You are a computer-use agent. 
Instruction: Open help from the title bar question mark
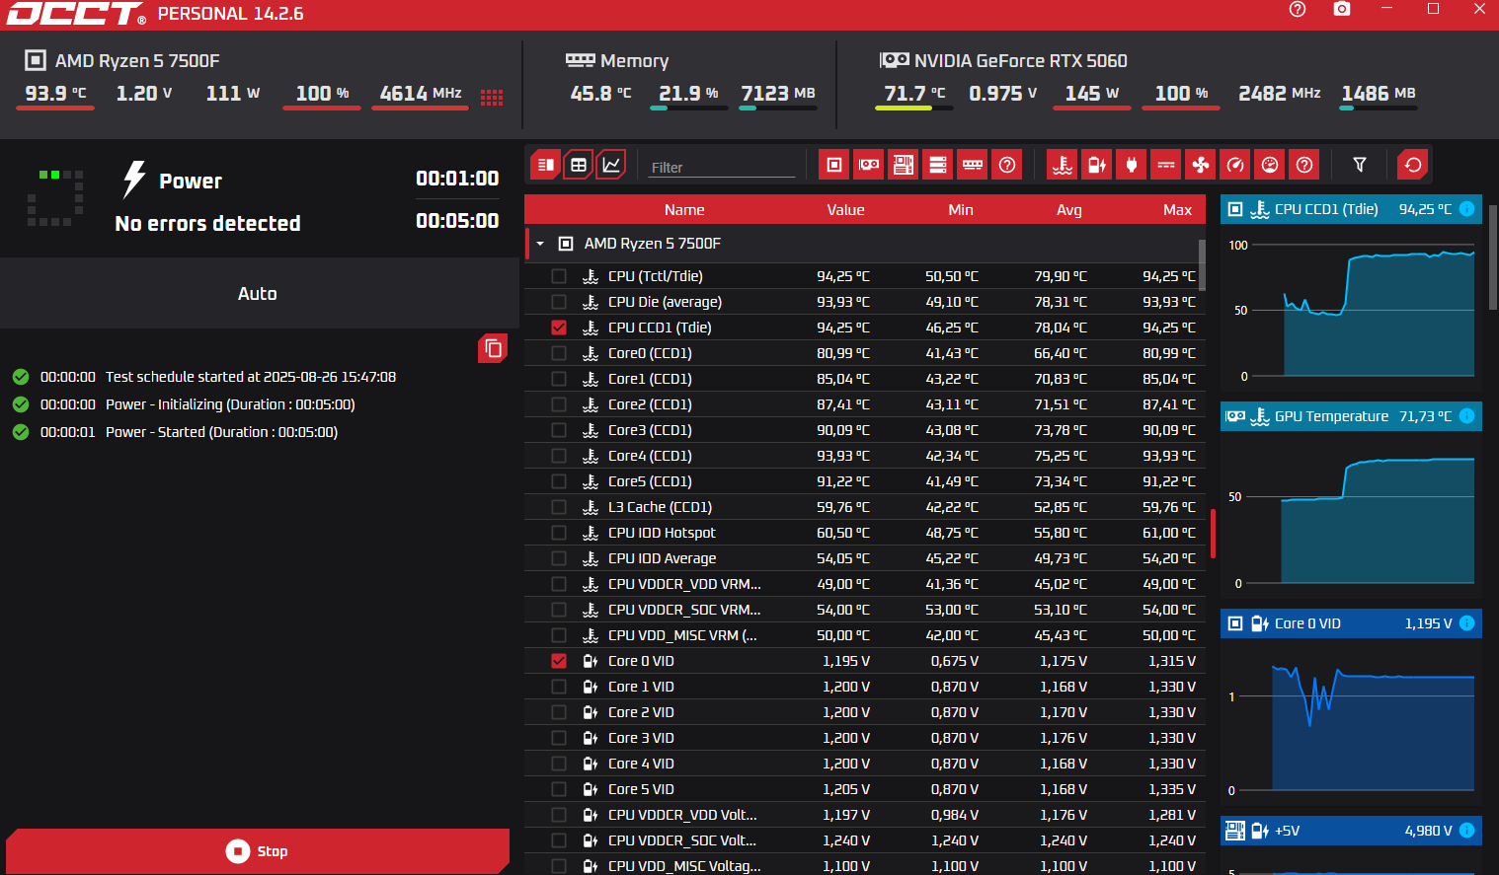pyautogui.click(x=1298, y=9)
